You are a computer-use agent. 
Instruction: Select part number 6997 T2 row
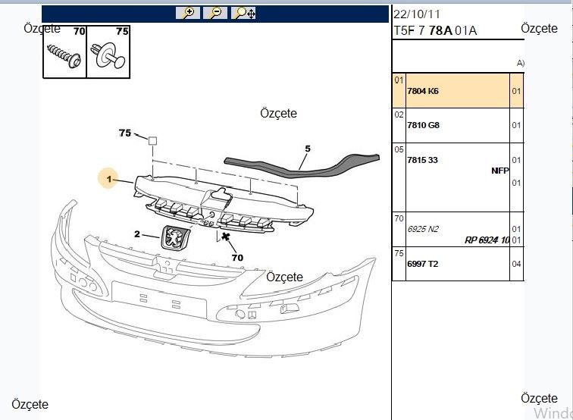[x=458, y=264]
